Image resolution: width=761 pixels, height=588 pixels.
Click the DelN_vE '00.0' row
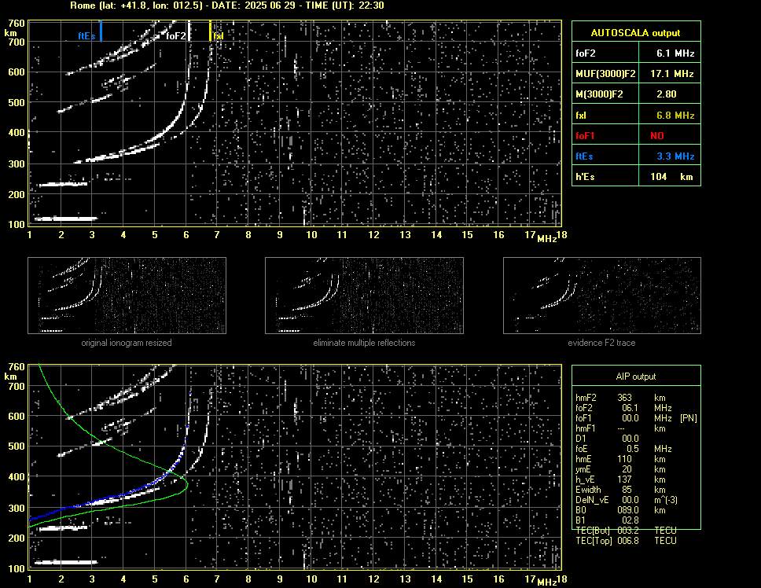(626, 500)
